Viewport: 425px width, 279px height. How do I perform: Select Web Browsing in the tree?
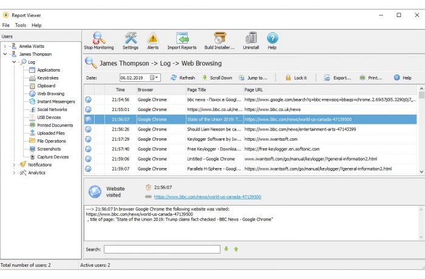(50, 93)
